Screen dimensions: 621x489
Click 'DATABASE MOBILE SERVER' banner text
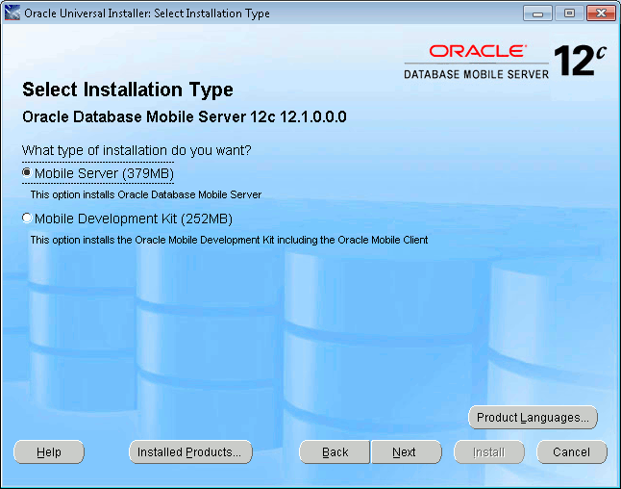tap(477, 74)
